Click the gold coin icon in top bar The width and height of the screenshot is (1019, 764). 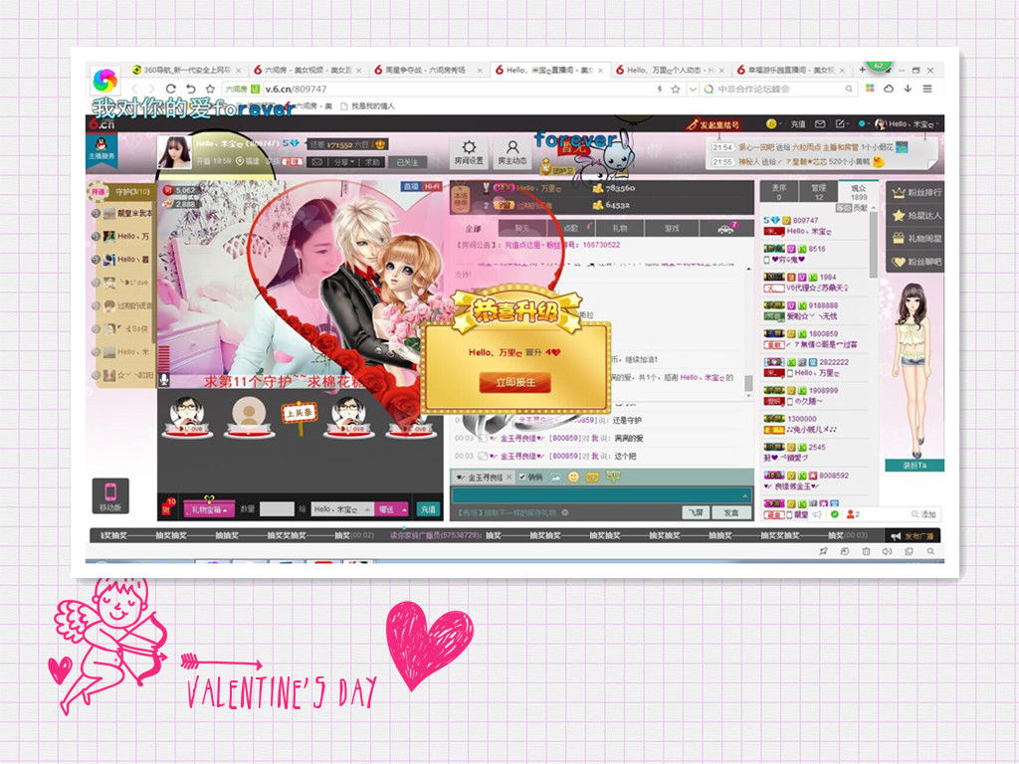(x=771, y=124)
